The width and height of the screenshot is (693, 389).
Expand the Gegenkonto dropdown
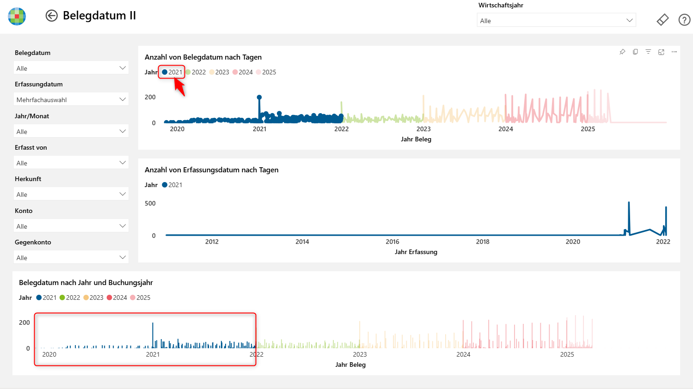(x=71, y=257)
